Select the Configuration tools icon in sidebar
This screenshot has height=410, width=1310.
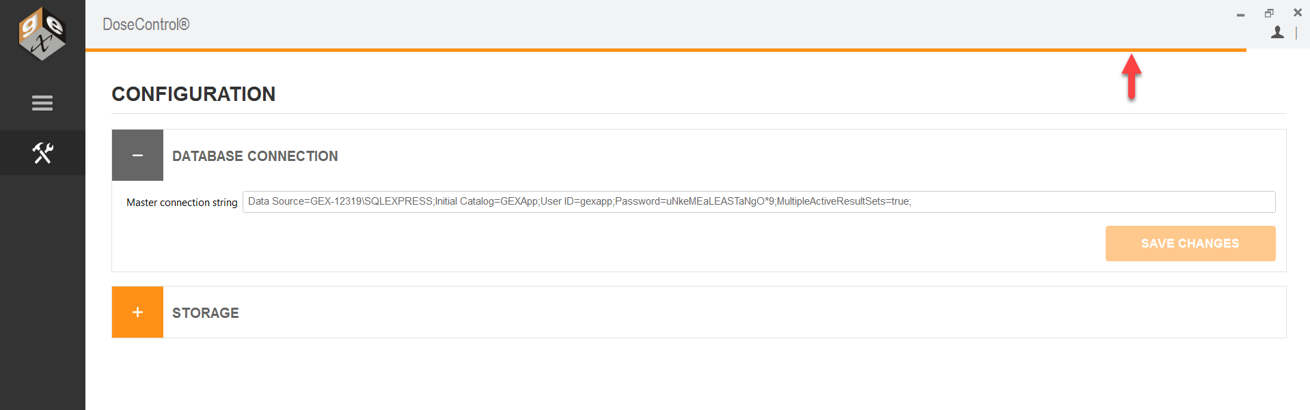click(x=42, y=153)
